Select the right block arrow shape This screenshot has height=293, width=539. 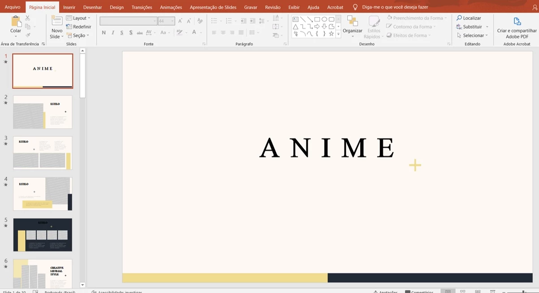tap(317, 26)
